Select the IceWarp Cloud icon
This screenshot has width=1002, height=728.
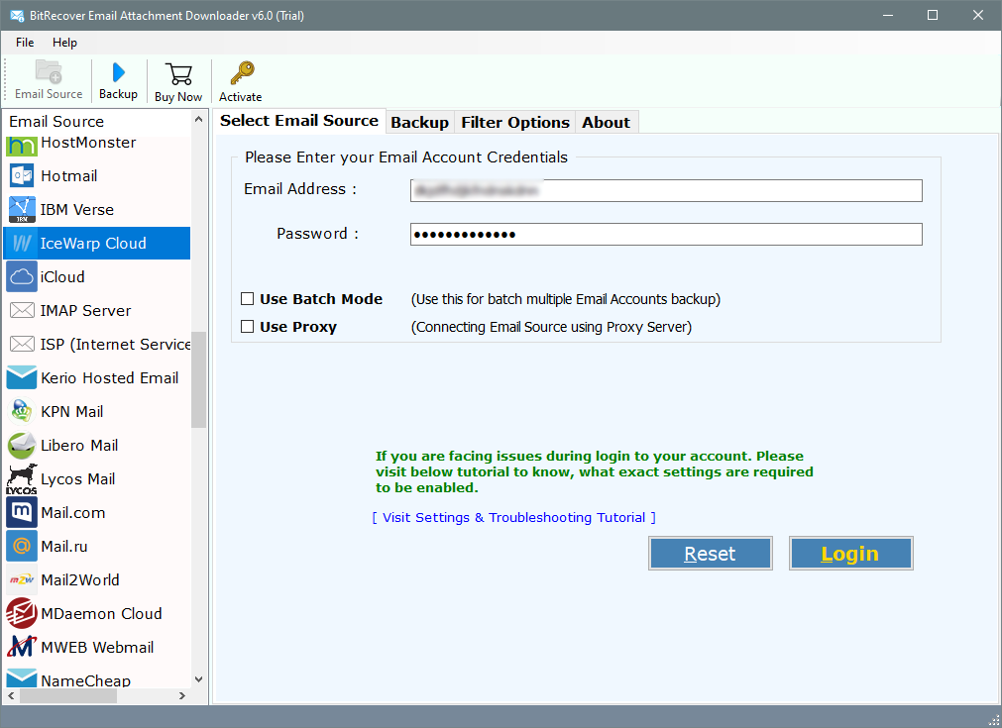22,244
